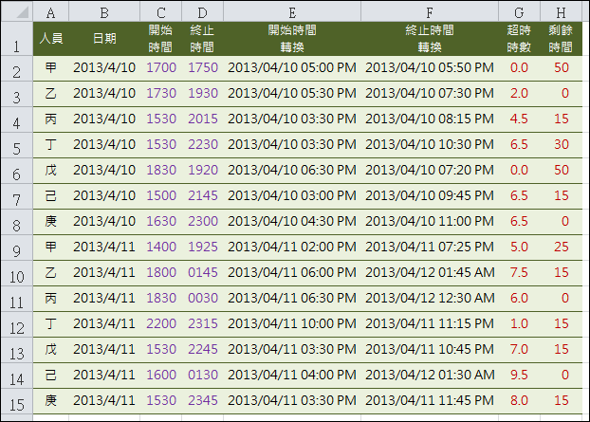Viewport: 590px width, 422px height.
Task: Select column C header
Action: click(160, 12)
